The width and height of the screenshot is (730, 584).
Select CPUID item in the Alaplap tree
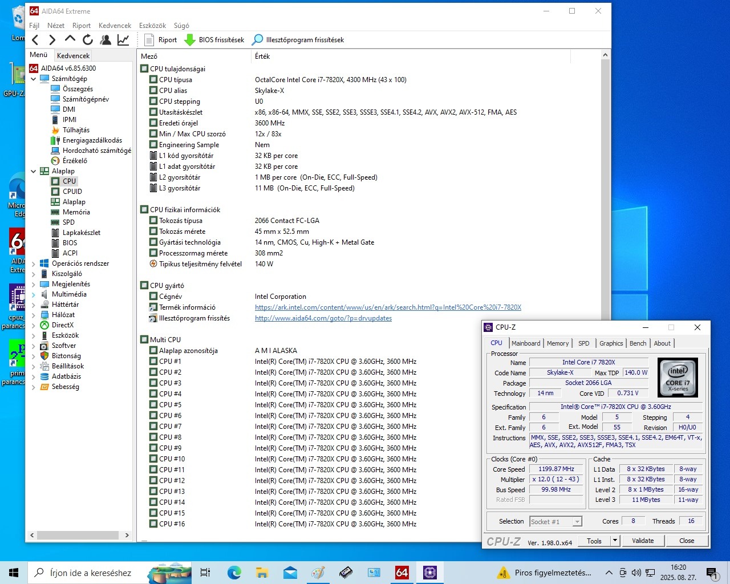point(72,192)
